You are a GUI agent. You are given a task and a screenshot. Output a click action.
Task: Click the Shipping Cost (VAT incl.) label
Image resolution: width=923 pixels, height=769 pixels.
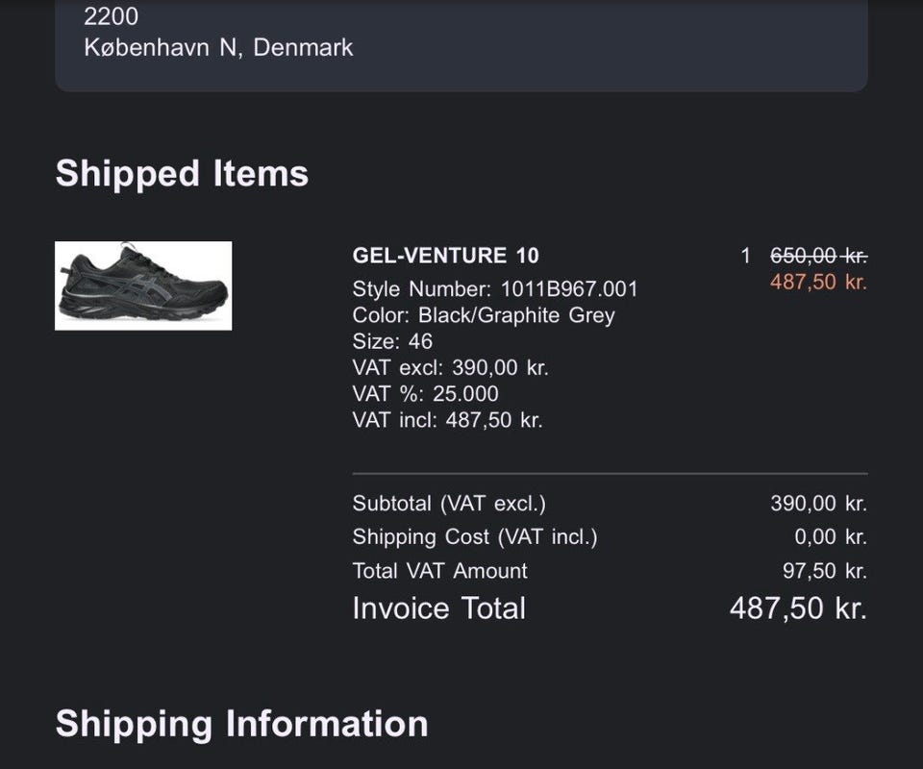[x=475, y=537]
